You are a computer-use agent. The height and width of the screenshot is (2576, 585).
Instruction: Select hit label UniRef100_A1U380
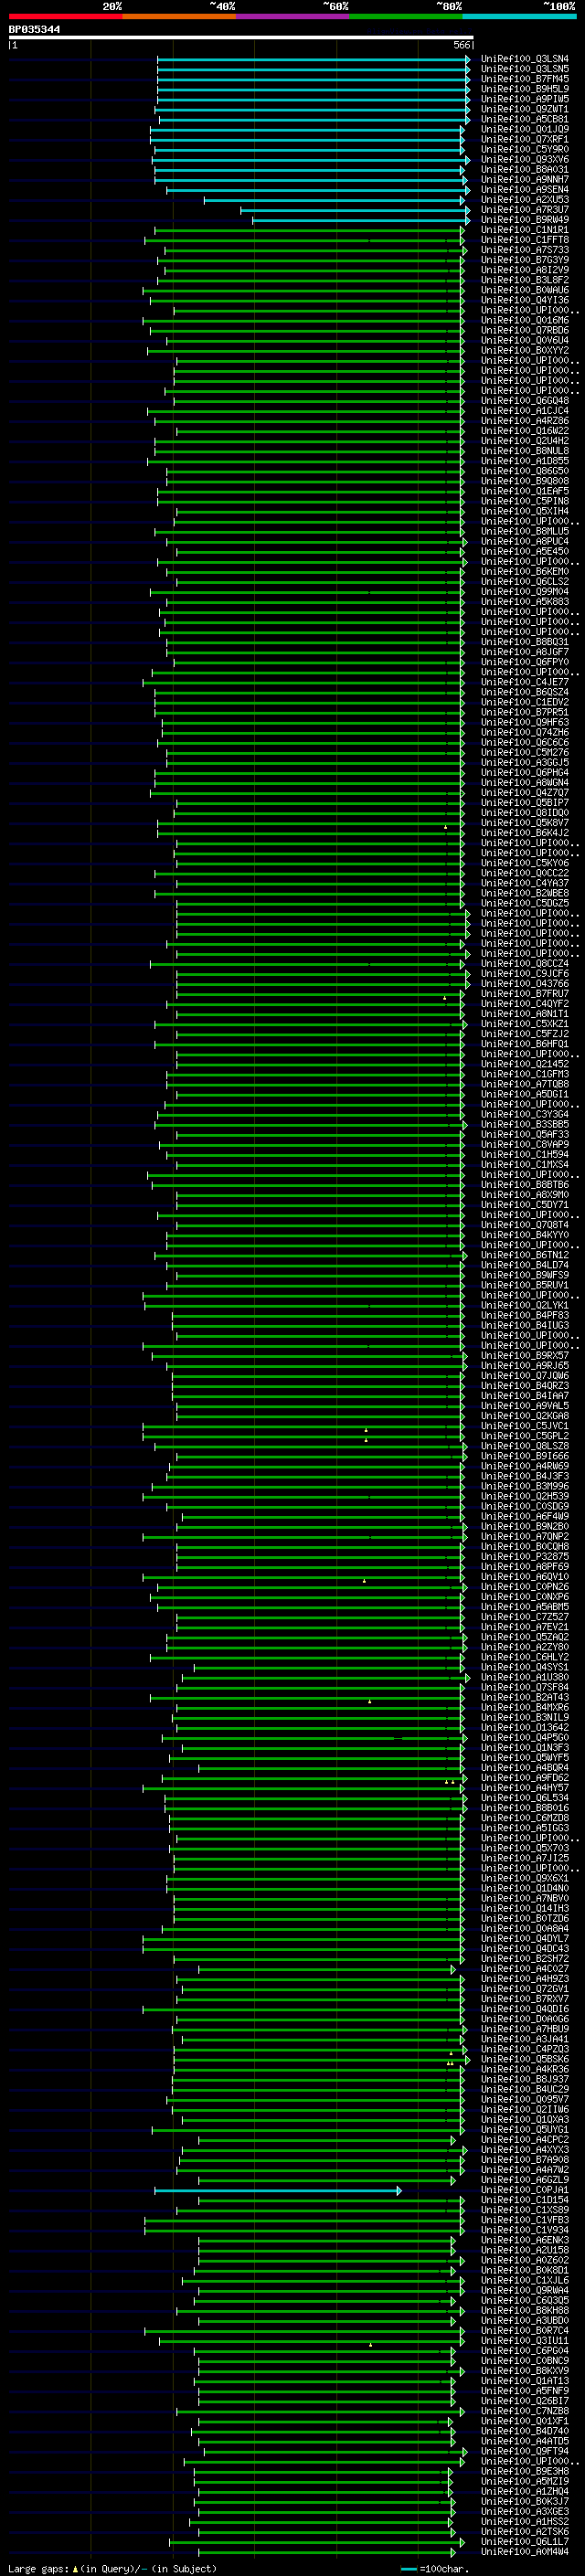[x=525, y=1677]
